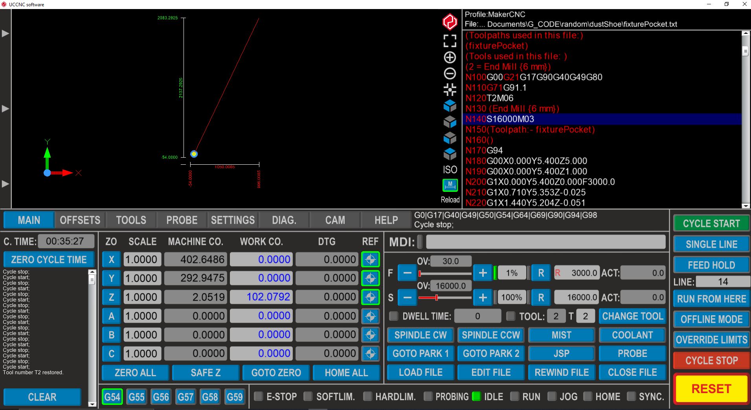
Task: Select the cube view icon with the blue right face
Action: tap(450, 122)
